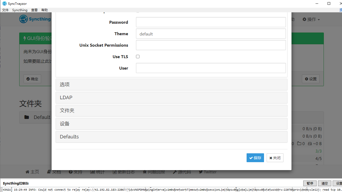Click the 清空 console button
Viewport: 342px width, 192px height.
[324, 183]
